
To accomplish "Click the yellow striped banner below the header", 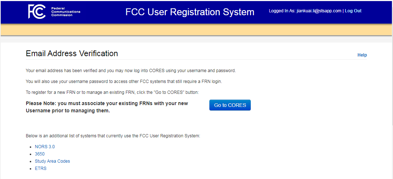I will [x=196, y=30].
